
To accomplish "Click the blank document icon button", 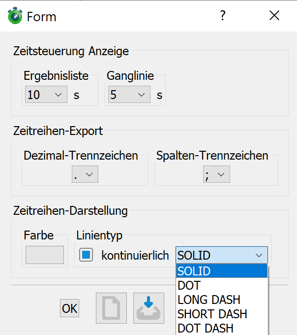I will pos(111,308).
